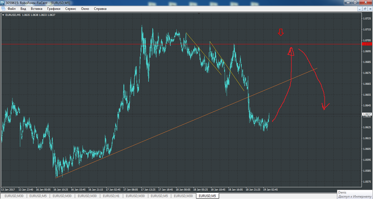
Task: Click the current price label 1.0637
Action: (x=366, y=114)
